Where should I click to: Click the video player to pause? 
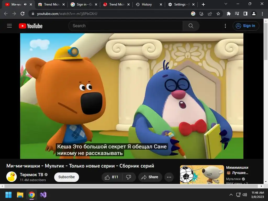(x=132, y=96)
